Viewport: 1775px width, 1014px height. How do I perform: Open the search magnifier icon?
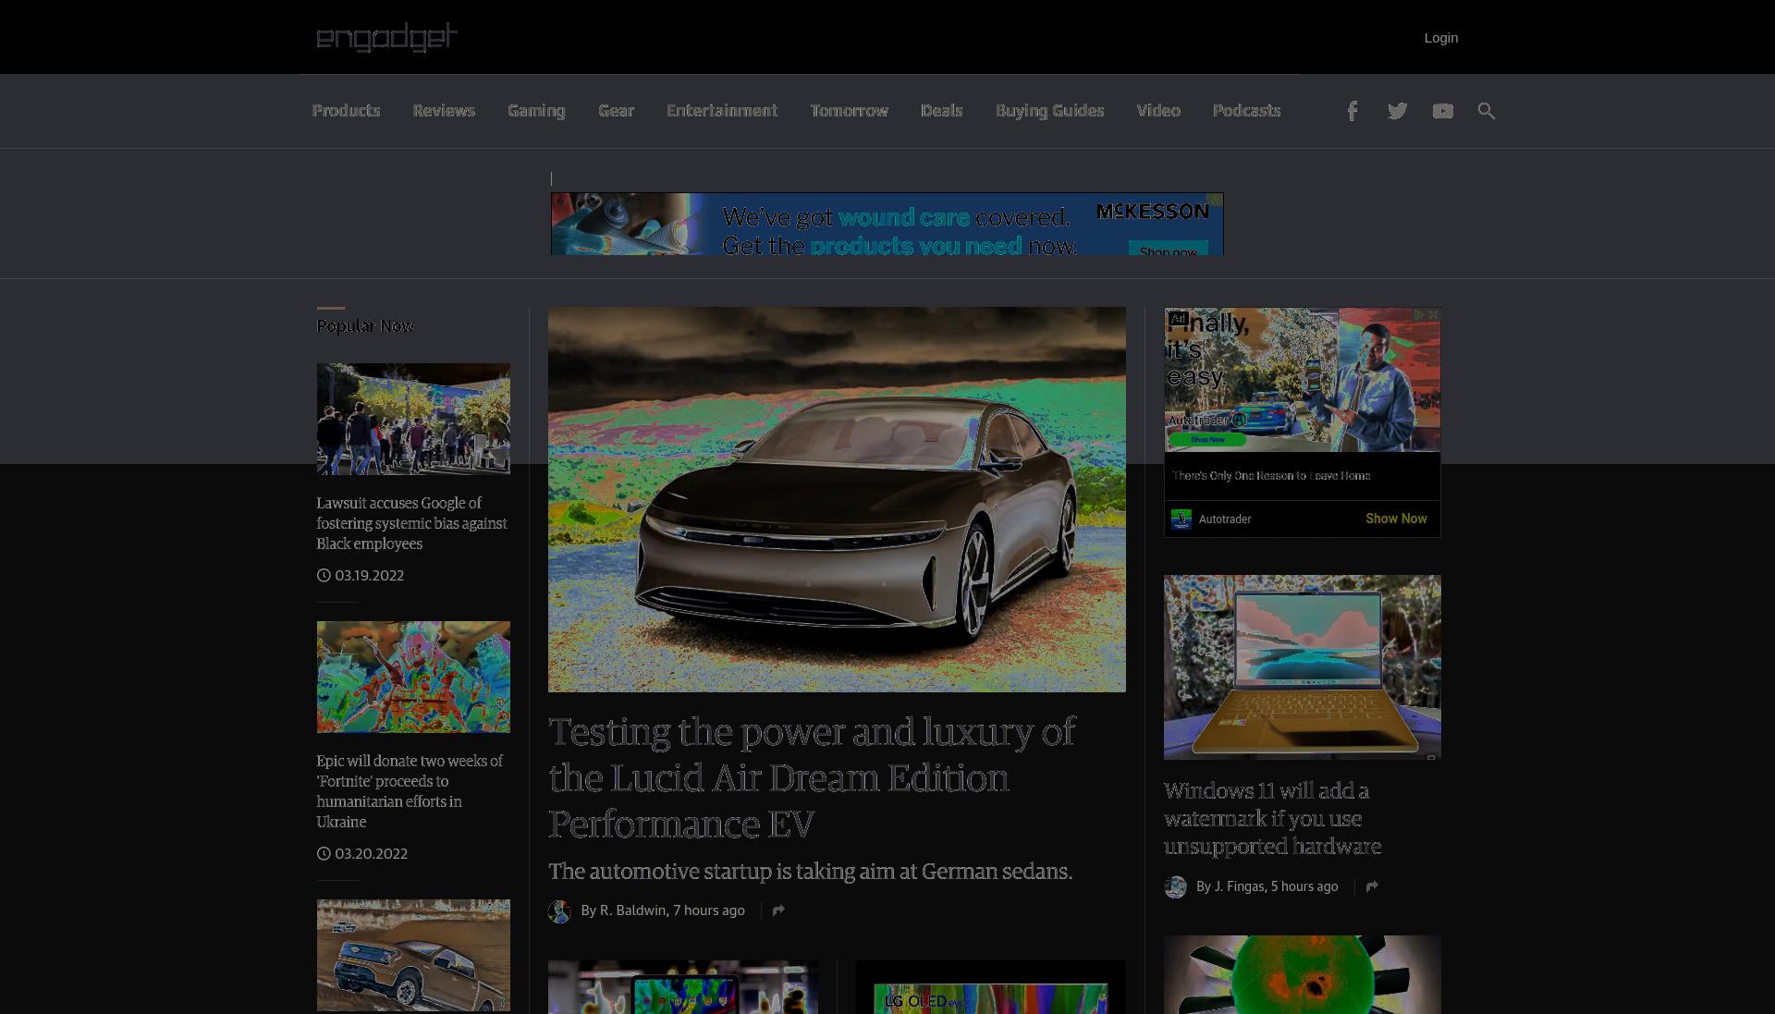pyautogui.click(x=1487, y=111)
